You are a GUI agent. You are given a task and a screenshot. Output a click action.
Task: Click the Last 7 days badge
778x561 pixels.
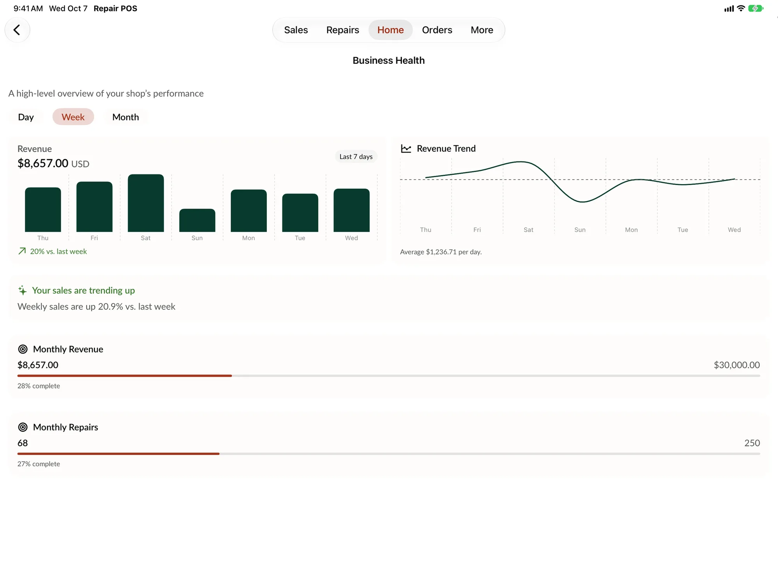click(x=356, y=157)
